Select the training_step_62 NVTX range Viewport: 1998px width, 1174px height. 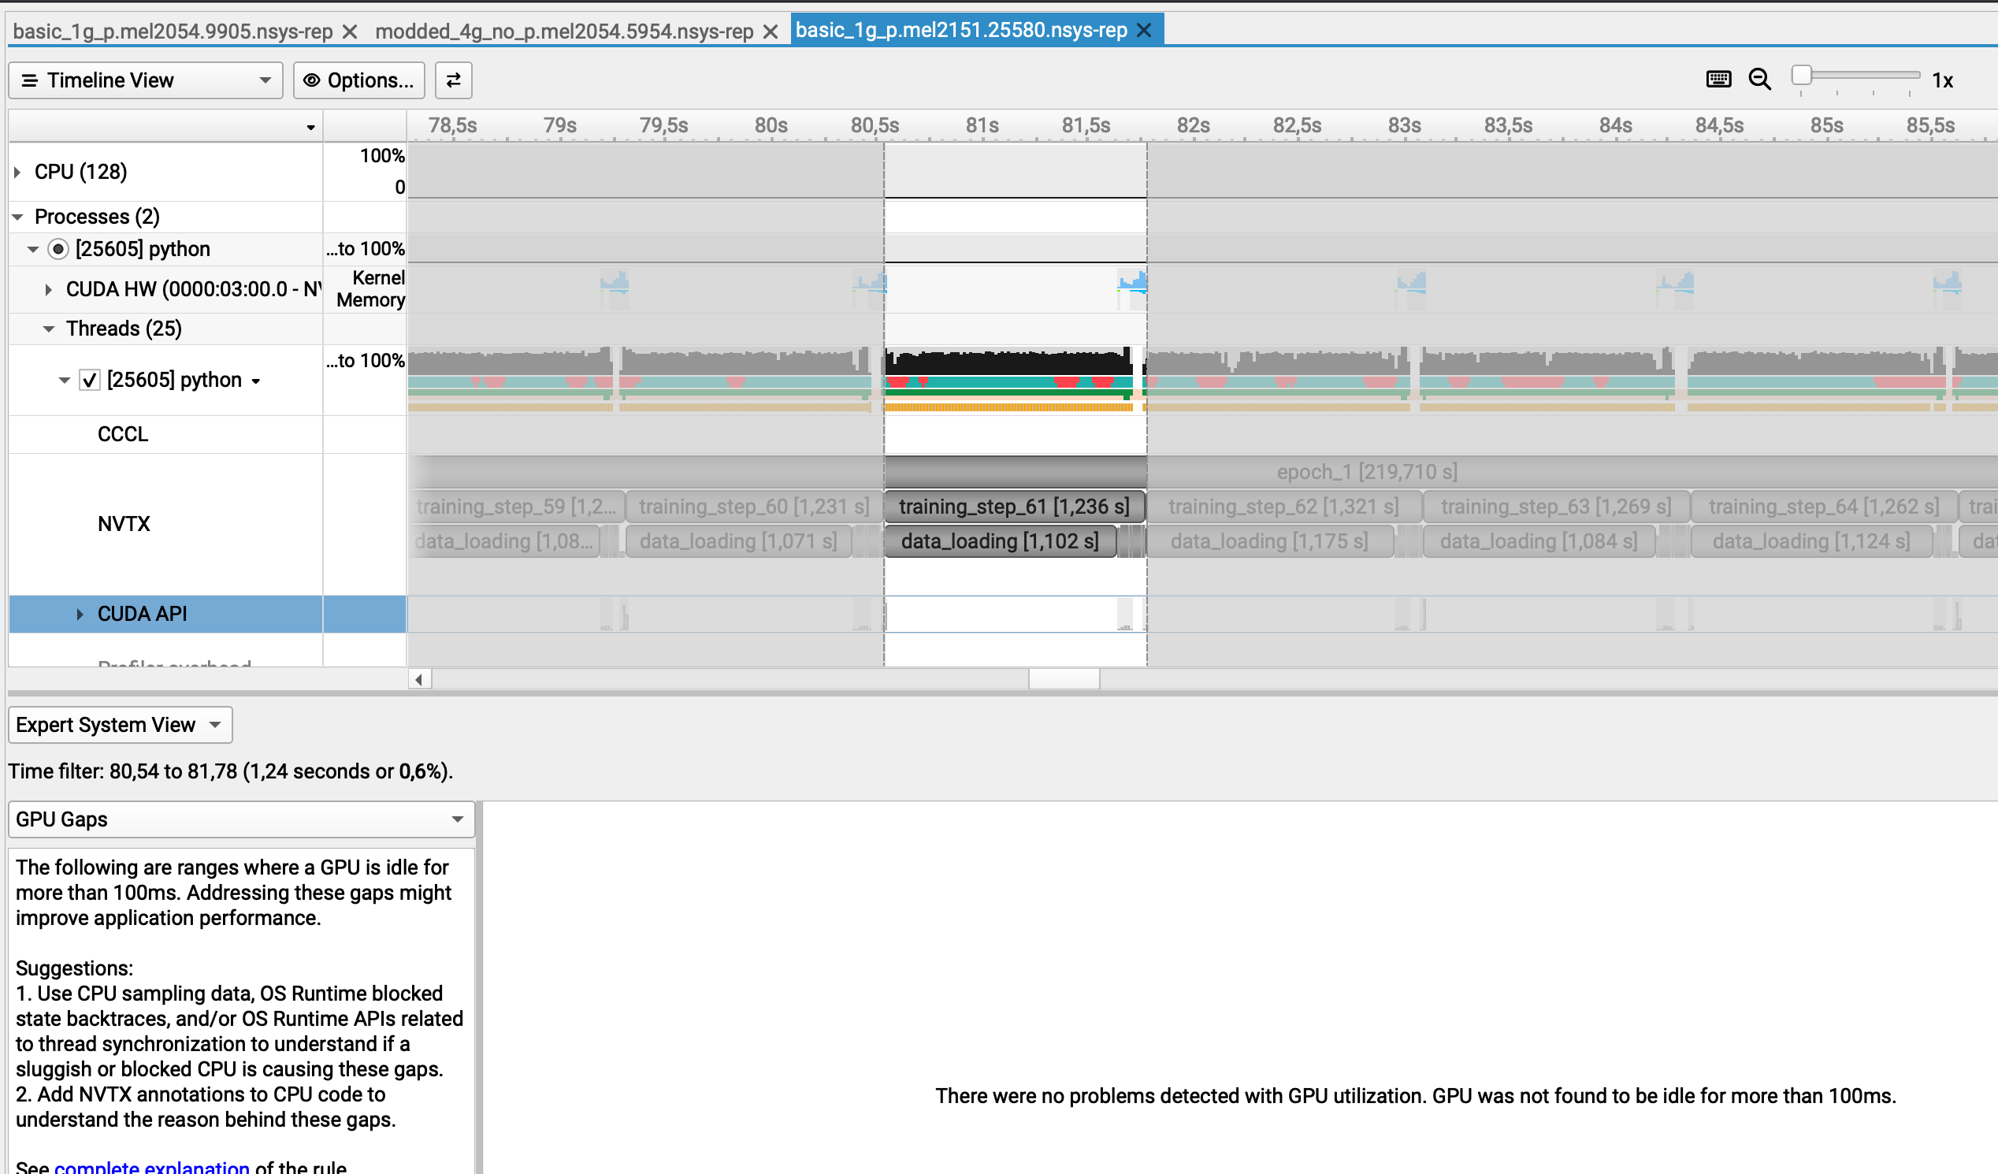click(x=1283, y=507)
